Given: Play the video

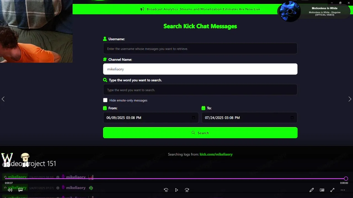Looking at the screenshot, I should click(x=176, y=190).
